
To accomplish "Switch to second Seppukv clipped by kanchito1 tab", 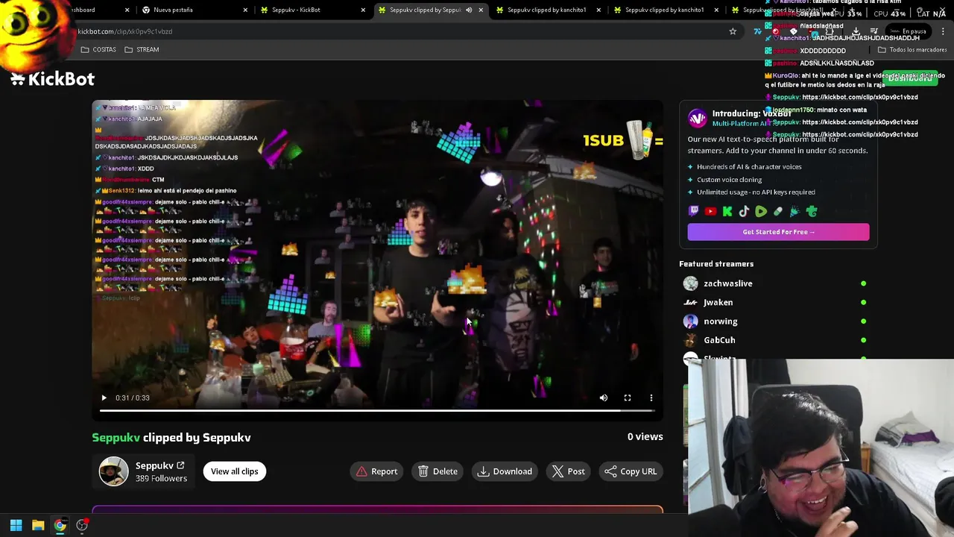I will 664,10.
